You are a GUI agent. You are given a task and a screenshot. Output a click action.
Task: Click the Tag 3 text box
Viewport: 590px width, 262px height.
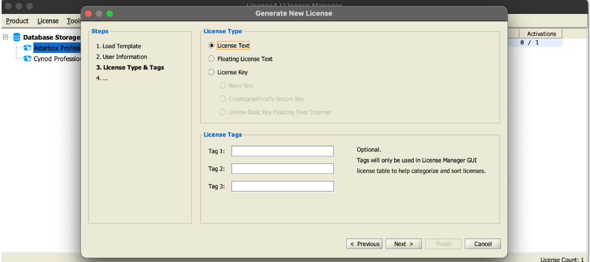(x=282, y=186)
